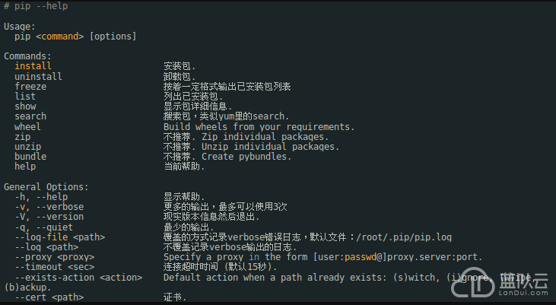Click the '/root/.pip/pip.log' path text
The image size is (556, 305).
[x=404, y=237]
